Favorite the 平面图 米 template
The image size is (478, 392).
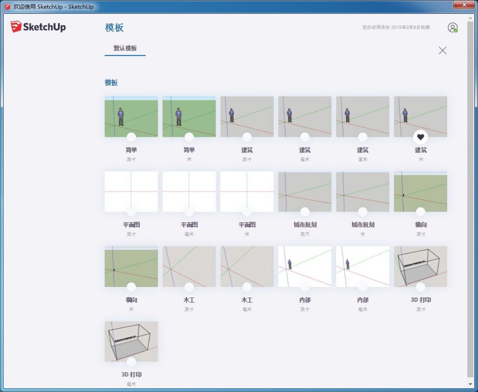pyautogui.click(x=247, y=212)
